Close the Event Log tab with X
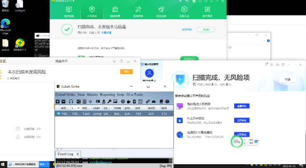This screenshot has height=168, width=306. tap(78, 154)
